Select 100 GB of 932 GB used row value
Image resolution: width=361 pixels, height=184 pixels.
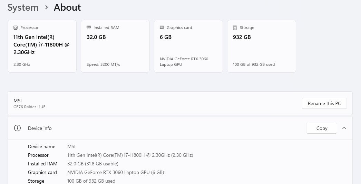point(91,181)
